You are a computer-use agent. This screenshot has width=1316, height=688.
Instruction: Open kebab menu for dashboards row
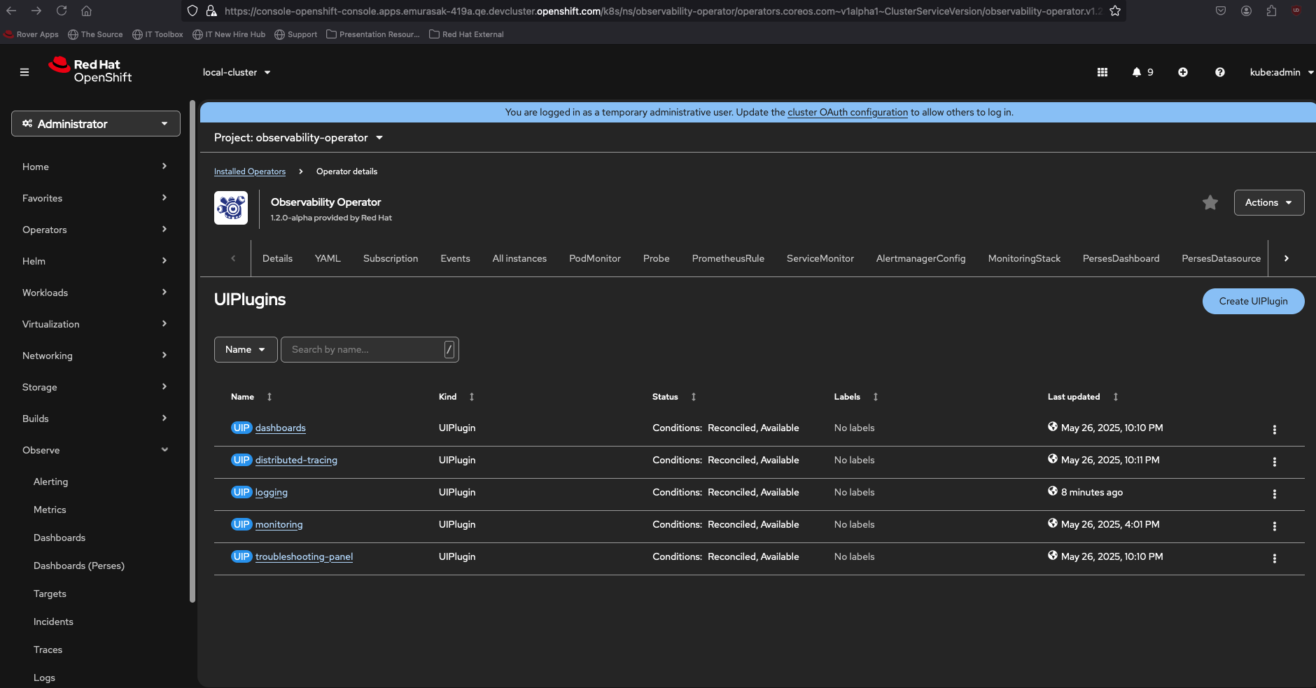click(1274, 429)
